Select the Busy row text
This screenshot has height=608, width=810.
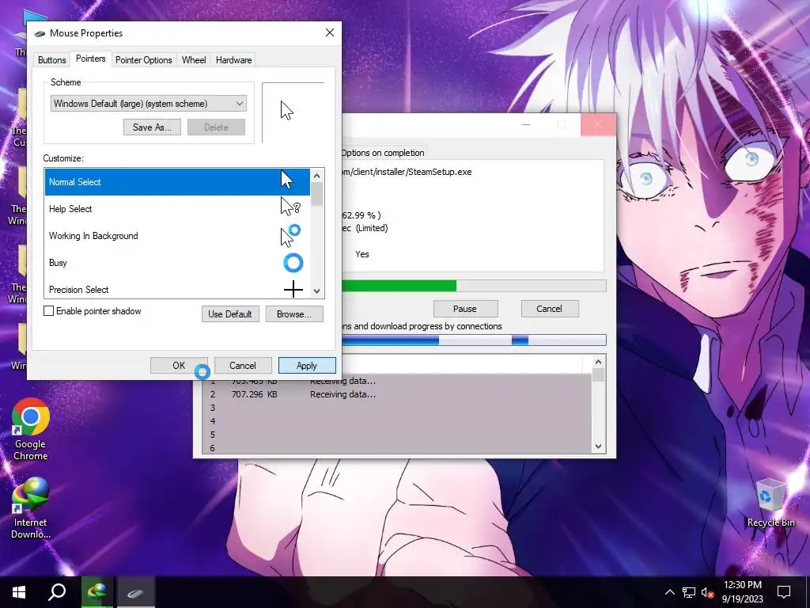click(x=58, y=263)
